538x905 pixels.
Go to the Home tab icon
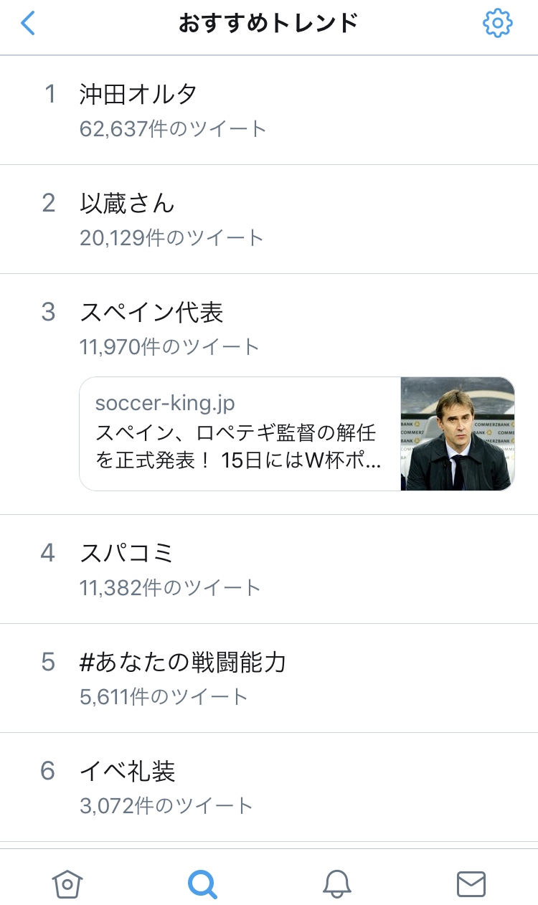(67, 883)
